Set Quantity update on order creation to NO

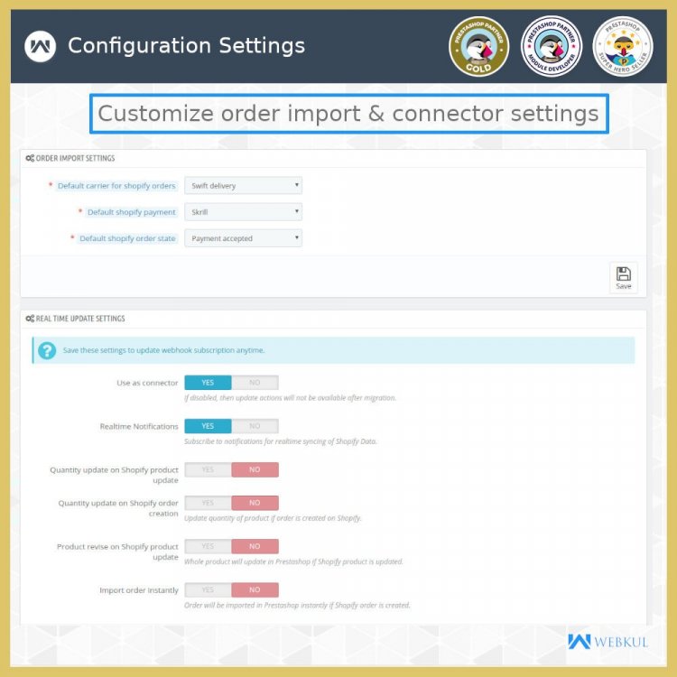[255, 503]
